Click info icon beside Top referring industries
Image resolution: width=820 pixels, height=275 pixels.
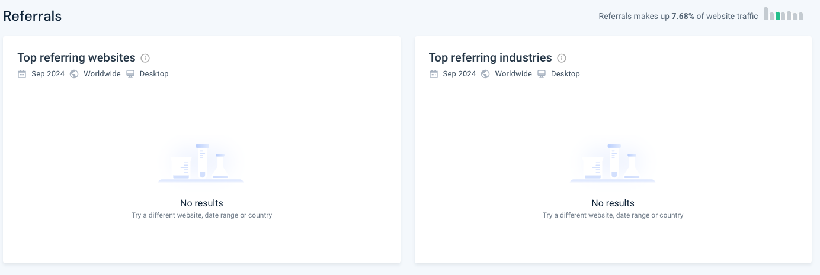[562, 58]
